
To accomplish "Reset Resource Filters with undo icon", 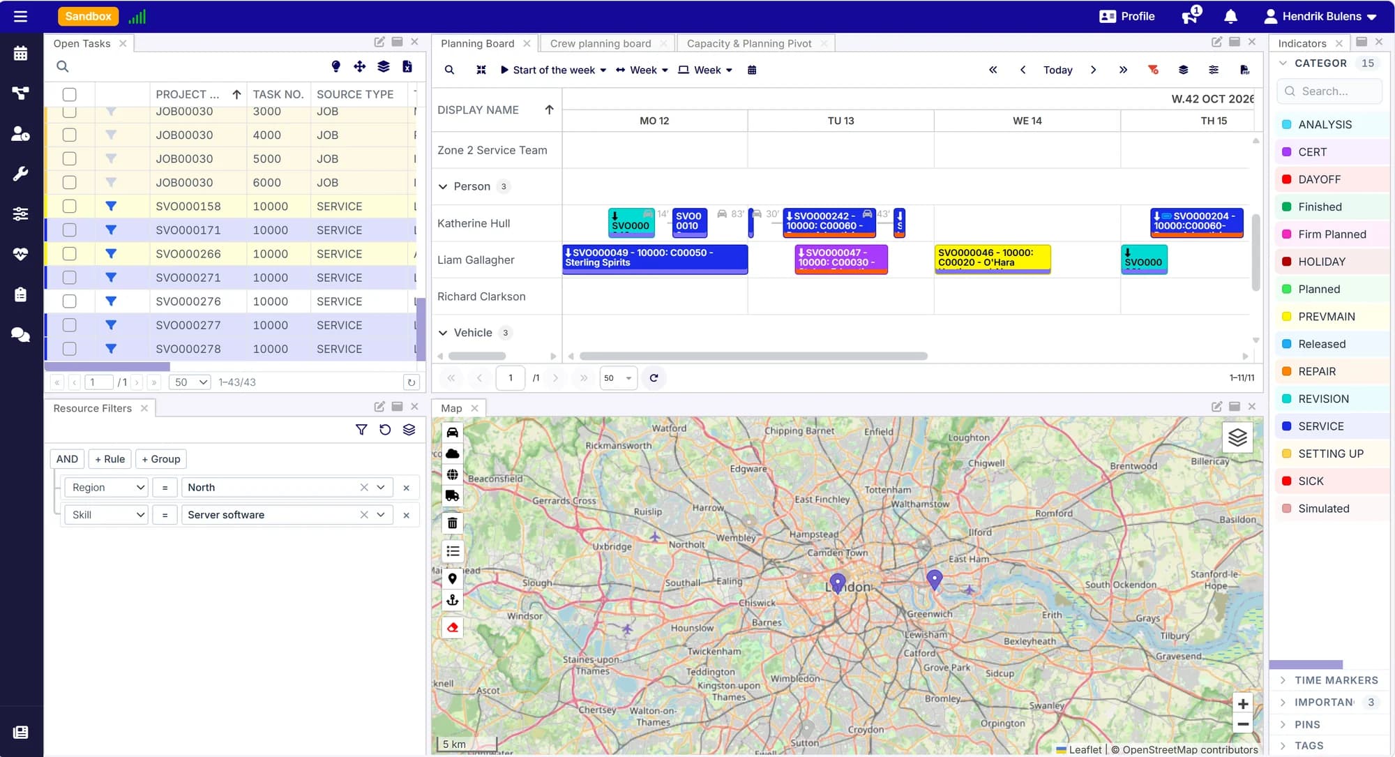I will [x=385, y=430].
